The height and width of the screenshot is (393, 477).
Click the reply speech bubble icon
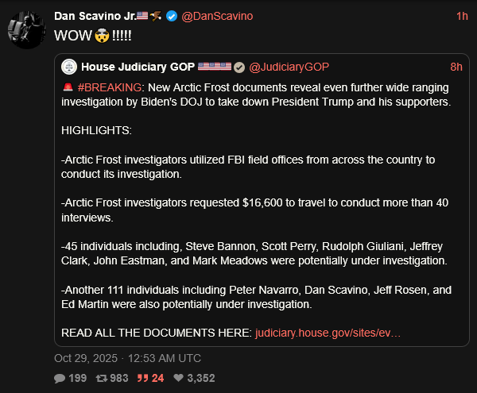(60, 378)
